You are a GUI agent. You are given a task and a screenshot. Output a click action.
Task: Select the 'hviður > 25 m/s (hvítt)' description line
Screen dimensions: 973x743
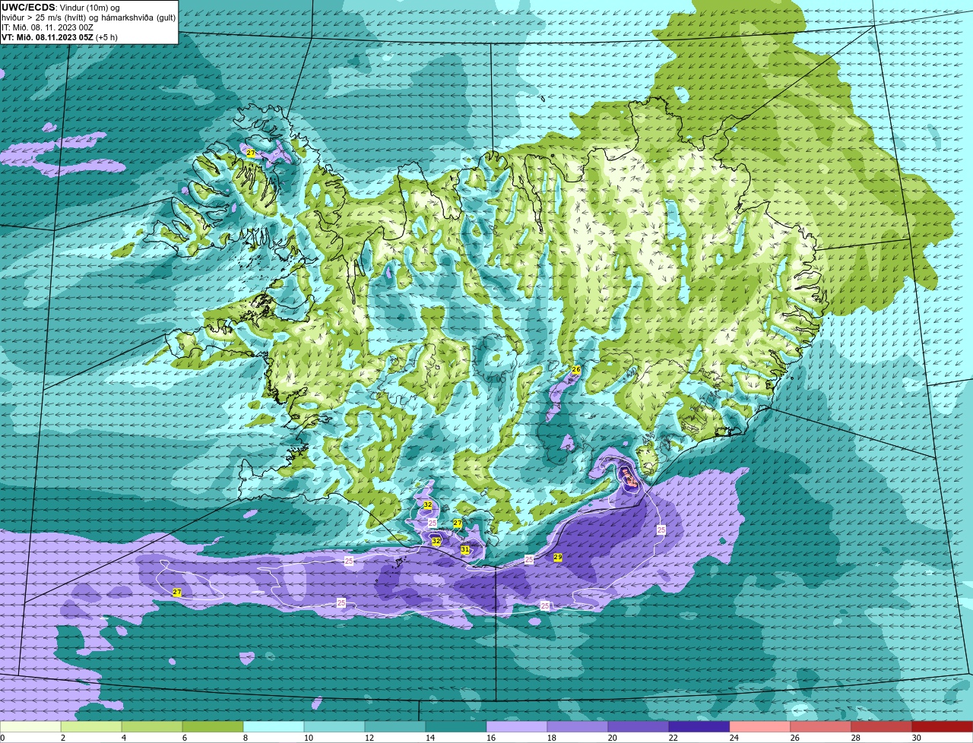[89, 17]
